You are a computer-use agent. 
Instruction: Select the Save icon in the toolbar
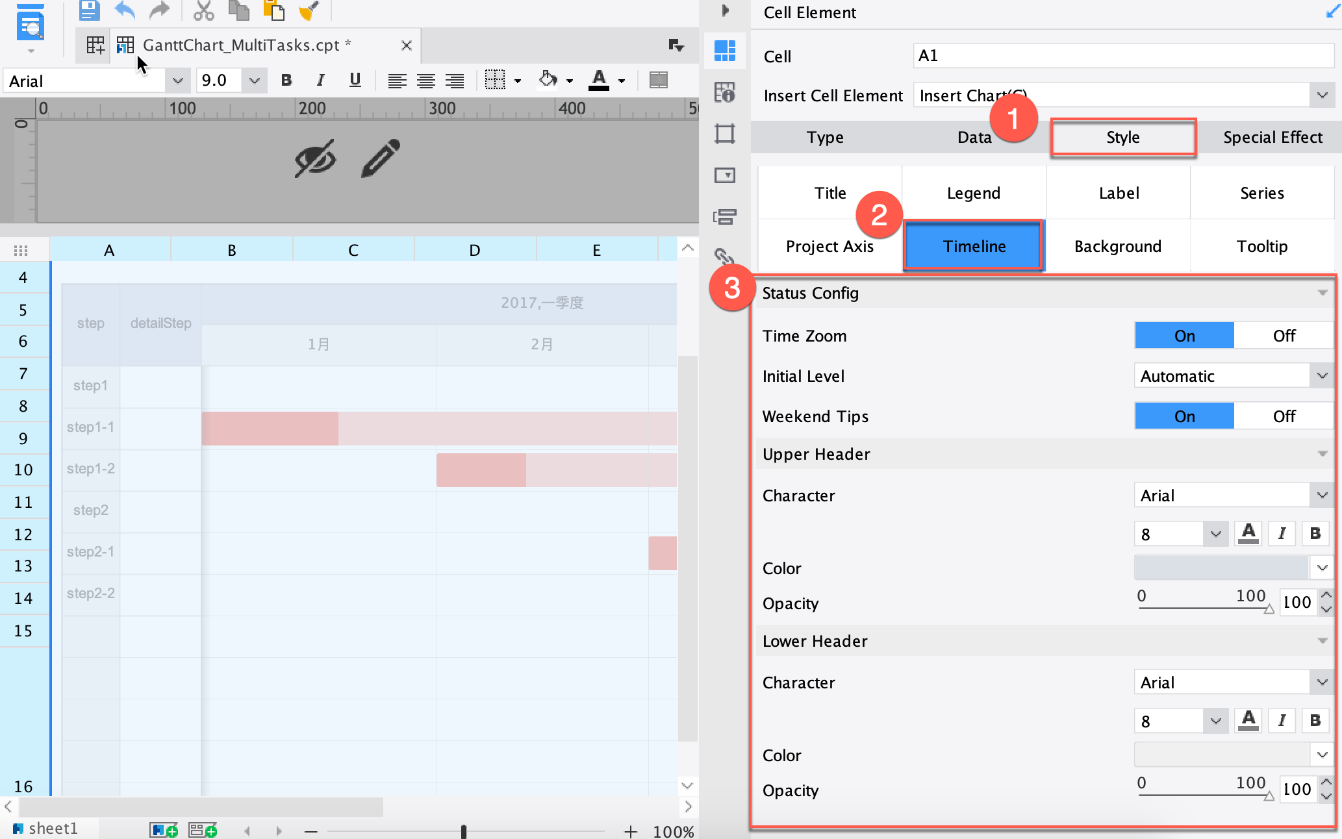point(89,10)
